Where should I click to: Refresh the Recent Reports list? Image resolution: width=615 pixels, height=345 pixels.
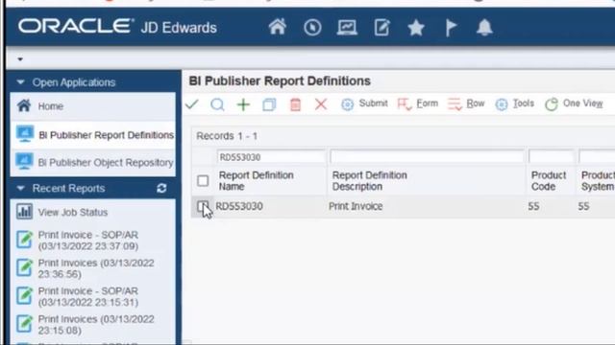pyautogui.click(x=161, y=189)
